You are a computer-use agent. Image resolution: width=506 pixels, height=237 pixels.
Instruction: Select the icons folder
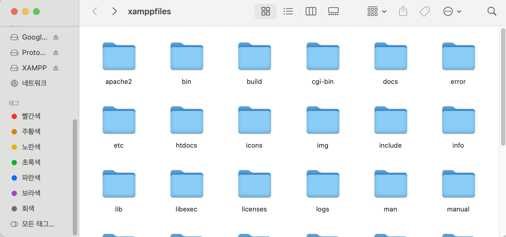(254, 120)
